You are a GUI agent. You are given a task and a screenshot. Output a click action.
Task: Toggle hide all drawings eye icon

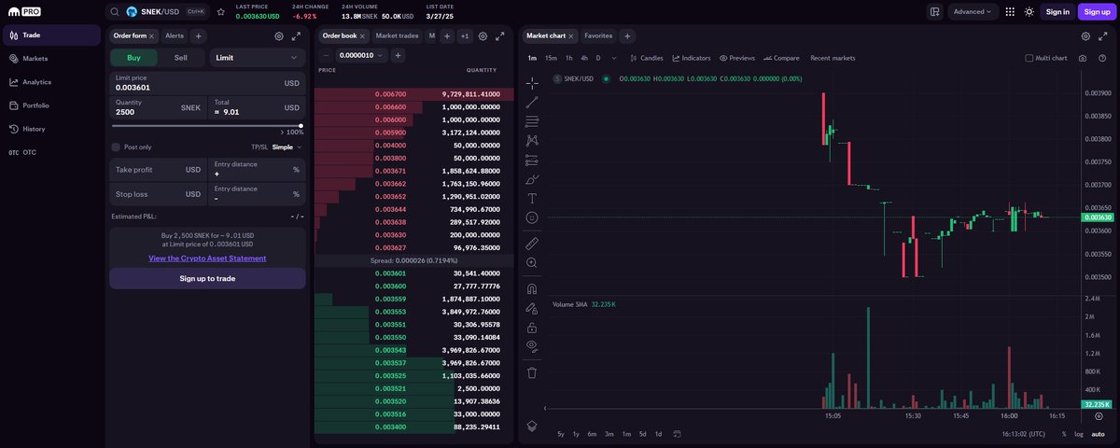click(532, 345)
